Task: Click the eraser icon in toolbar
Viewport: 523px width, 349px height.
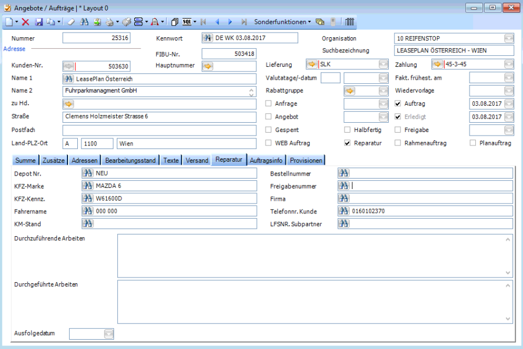Action: click(x=71, y=22)
